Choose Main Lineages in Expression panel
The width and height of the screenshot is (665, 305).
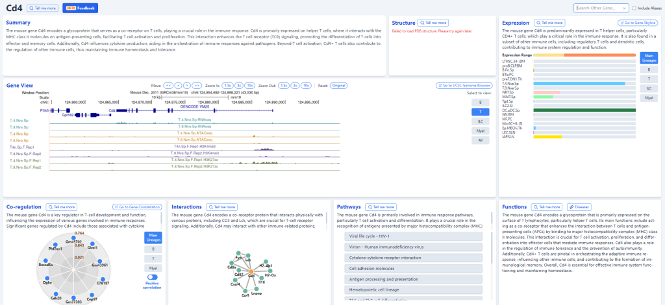649,58
